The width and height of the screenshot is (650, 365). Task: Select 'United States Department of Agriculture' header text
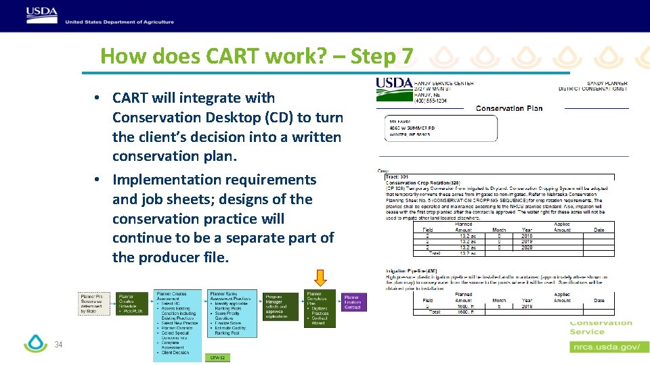(x=119, y=22)
